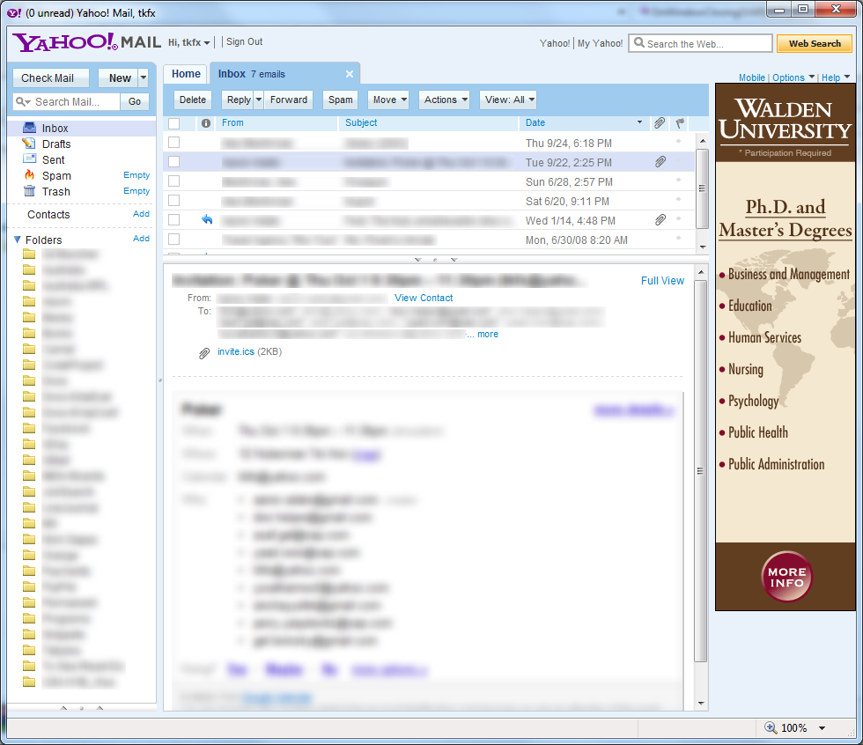Check the Tue 9/22, 2:25 PM email

tap(174, 161)
